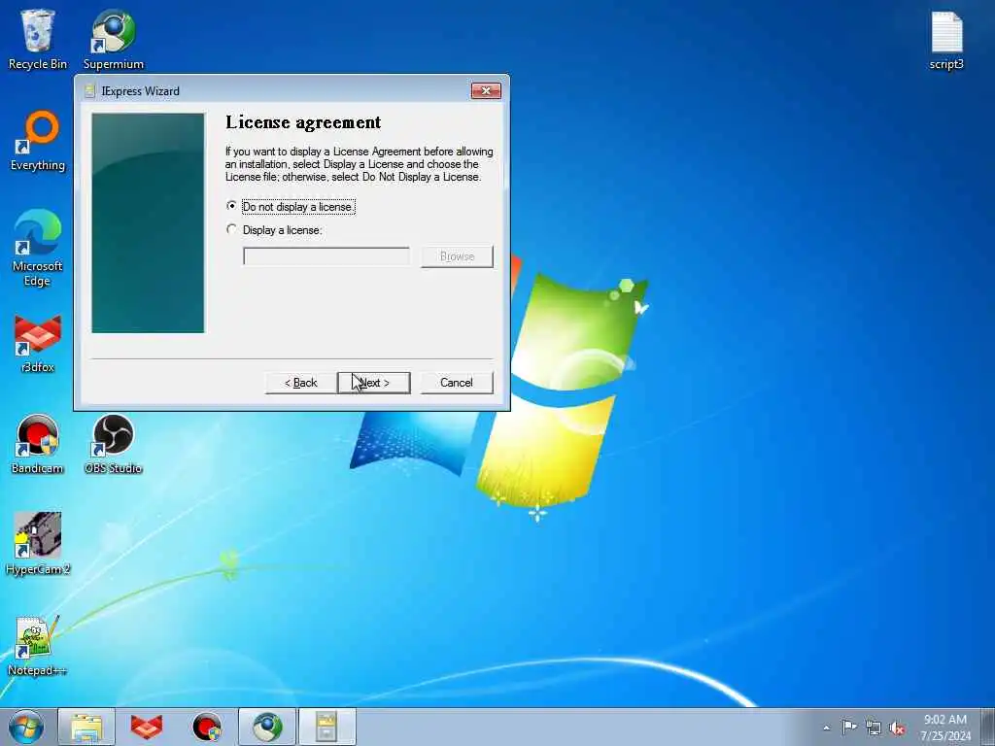Open OBS Studio desktop shortcut
The width and height of the screenshot is (995, 746).
pyautogui.click(x=114, y=444)
